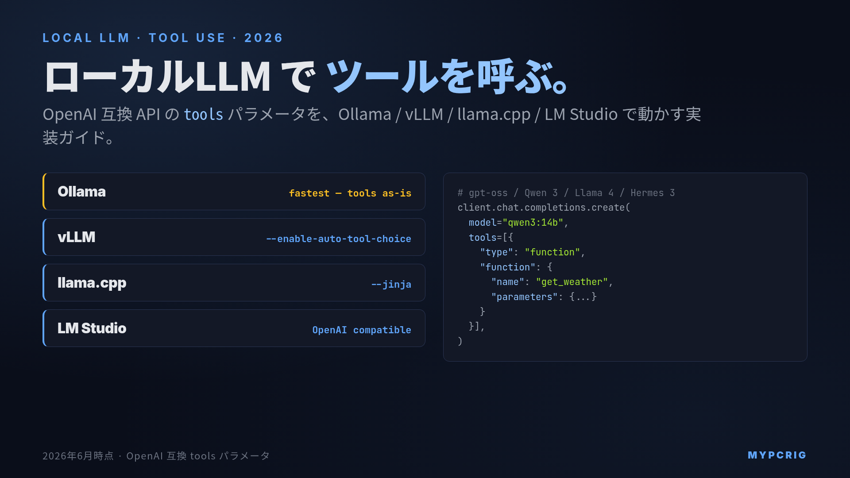The width and height of the screenshot is (850, 478).
Task: Click the 'MYPCRIG' brand text
Action: click(777, 455)
